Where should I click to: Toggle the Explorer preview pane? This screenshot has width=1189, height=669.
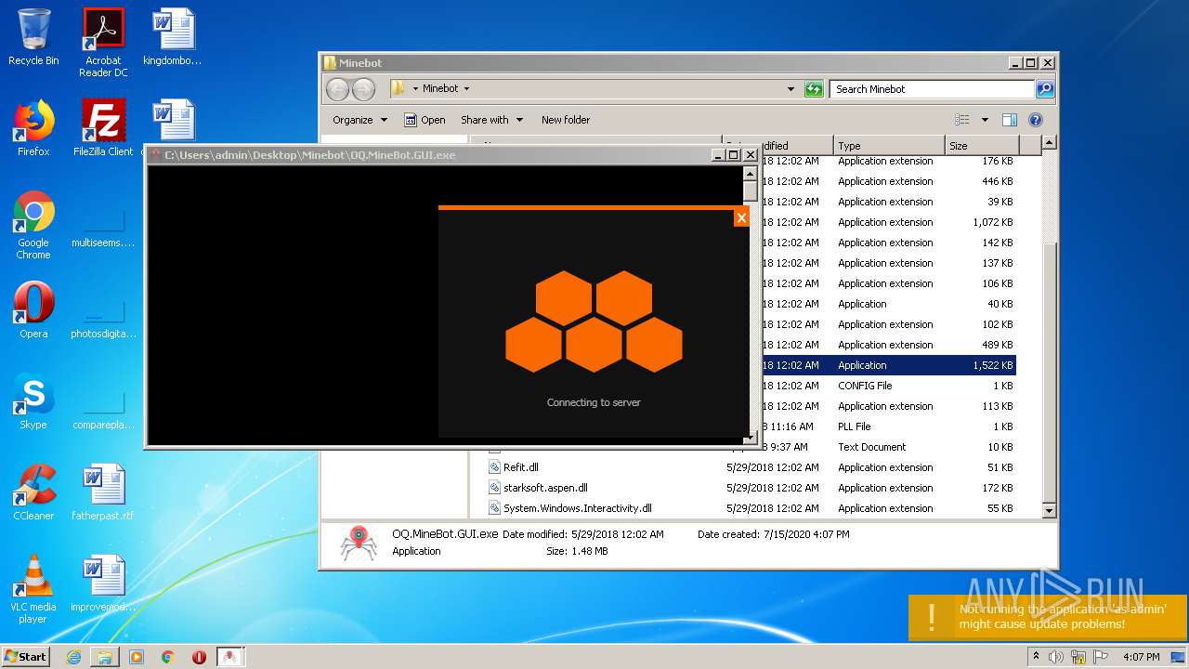pos(1010,120)
